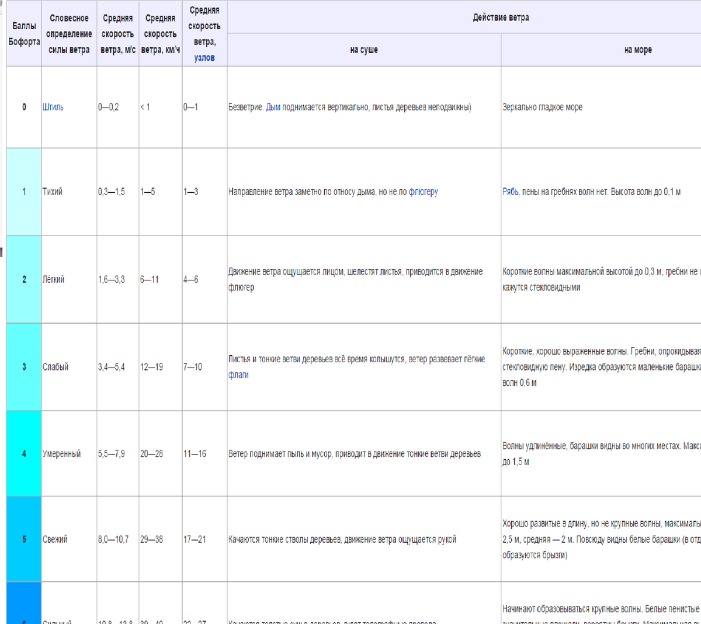The height and width of the screenshot is (624, 701).
Task: Click the '17—21' knots value
Action: pos(195,539)
